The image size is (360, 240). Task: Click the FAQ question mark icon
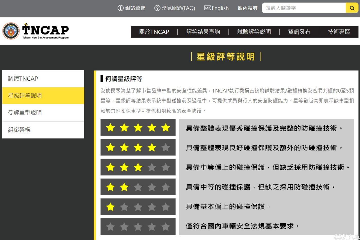coord(157,8)
